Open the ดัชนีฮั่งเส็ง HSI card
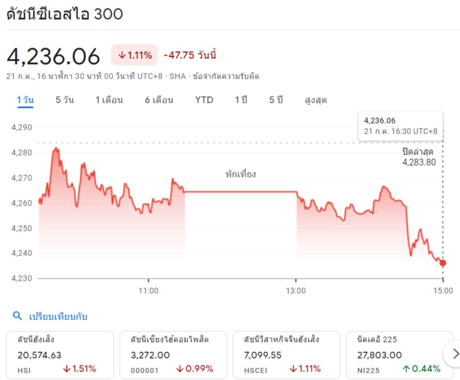 tap(60, 355)
